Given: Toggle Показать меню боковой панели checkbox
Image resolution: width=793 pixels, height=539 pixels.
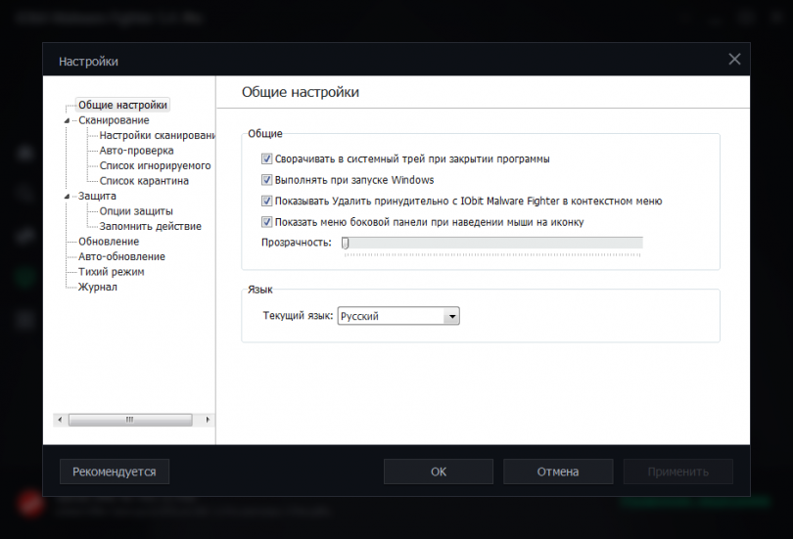Looking at the screenshot, I should (266, 222).
